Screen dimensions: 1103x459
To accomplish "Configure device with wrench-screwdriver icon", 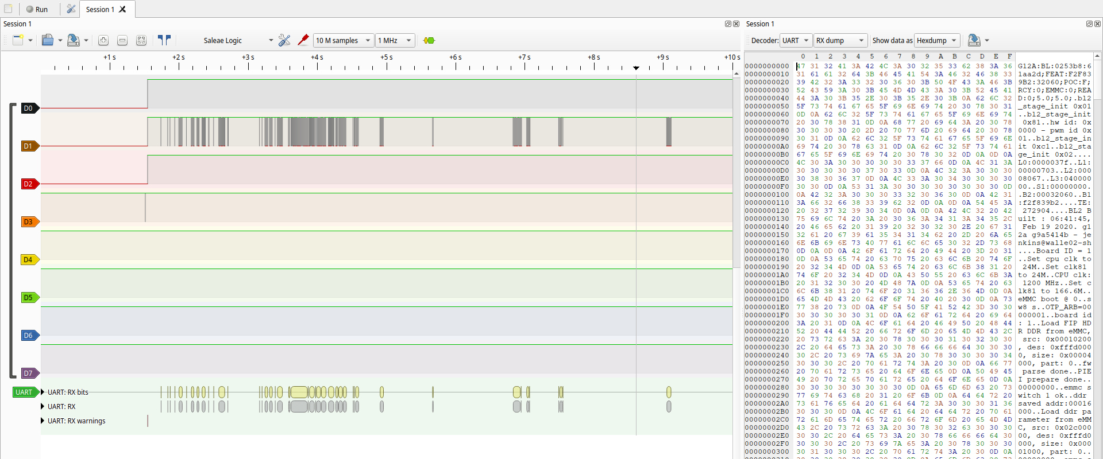I will 284,40.
